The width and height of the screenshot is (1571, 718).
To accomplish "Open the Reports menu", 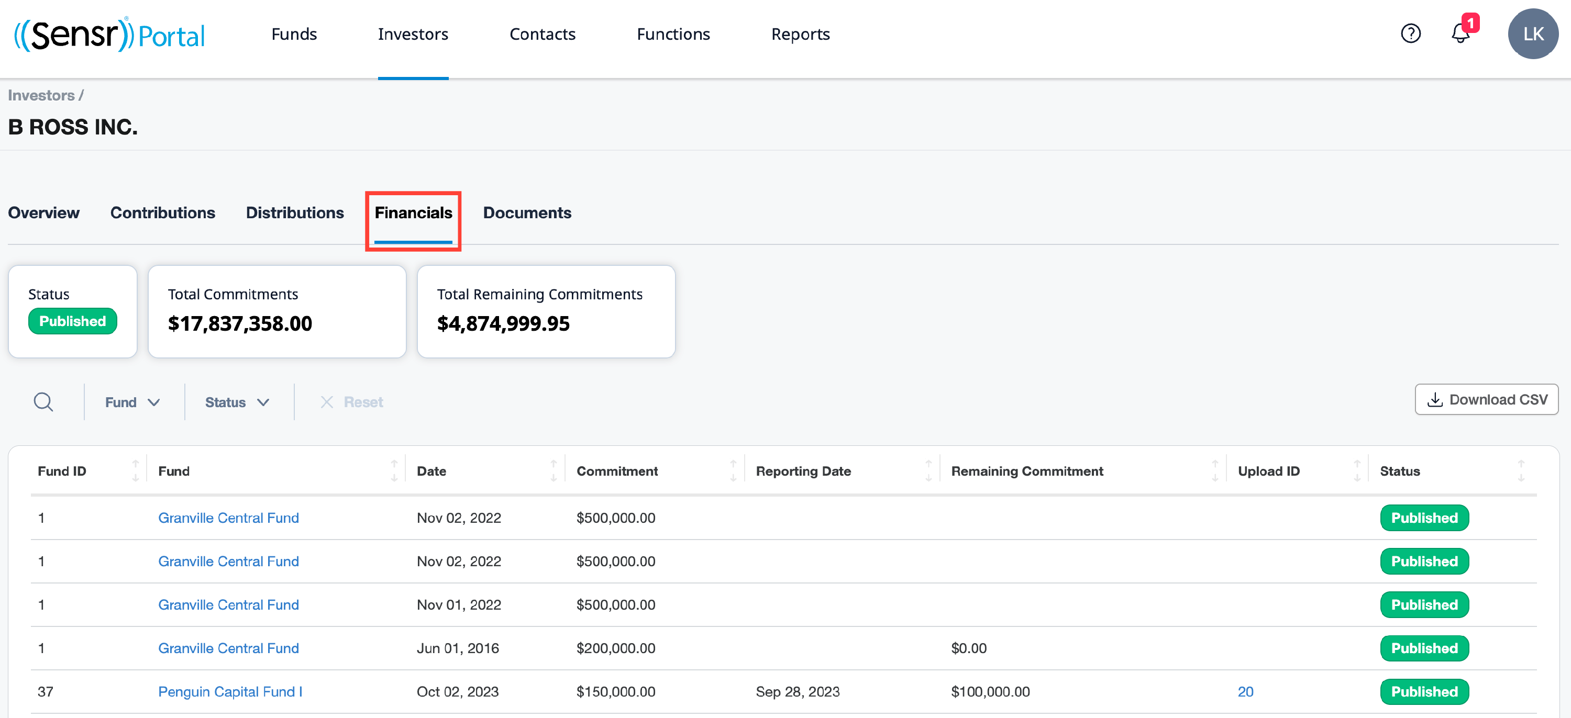I will point(800,34).
